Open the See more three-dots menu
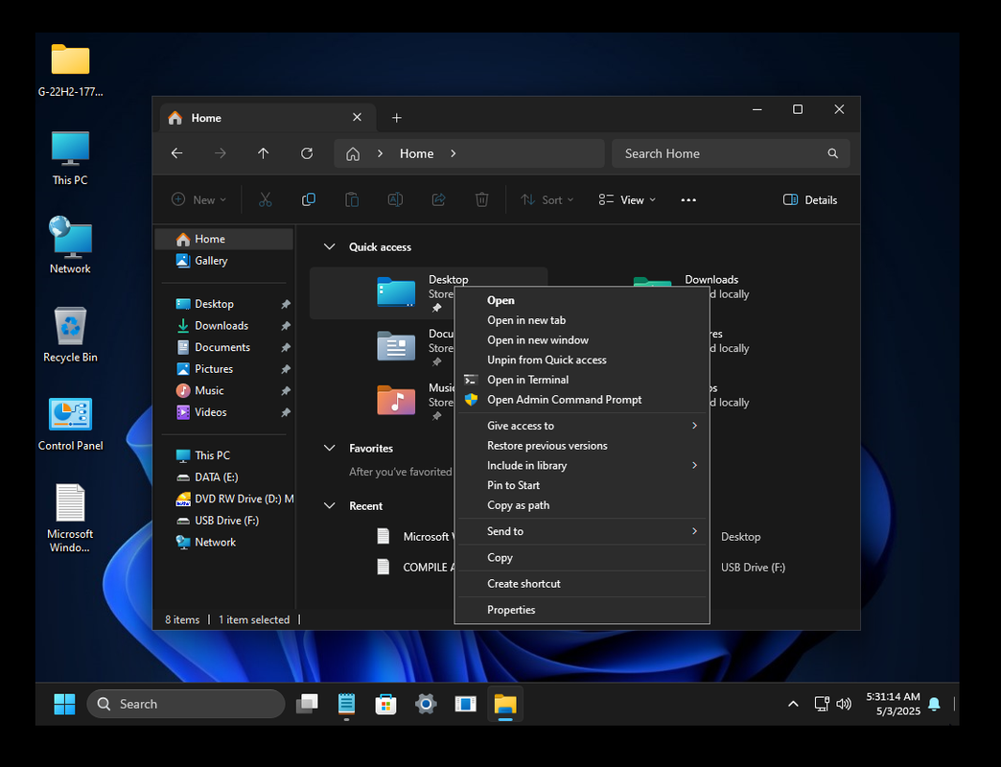This screenshot has height=767, width=1001. pos(688,199)
